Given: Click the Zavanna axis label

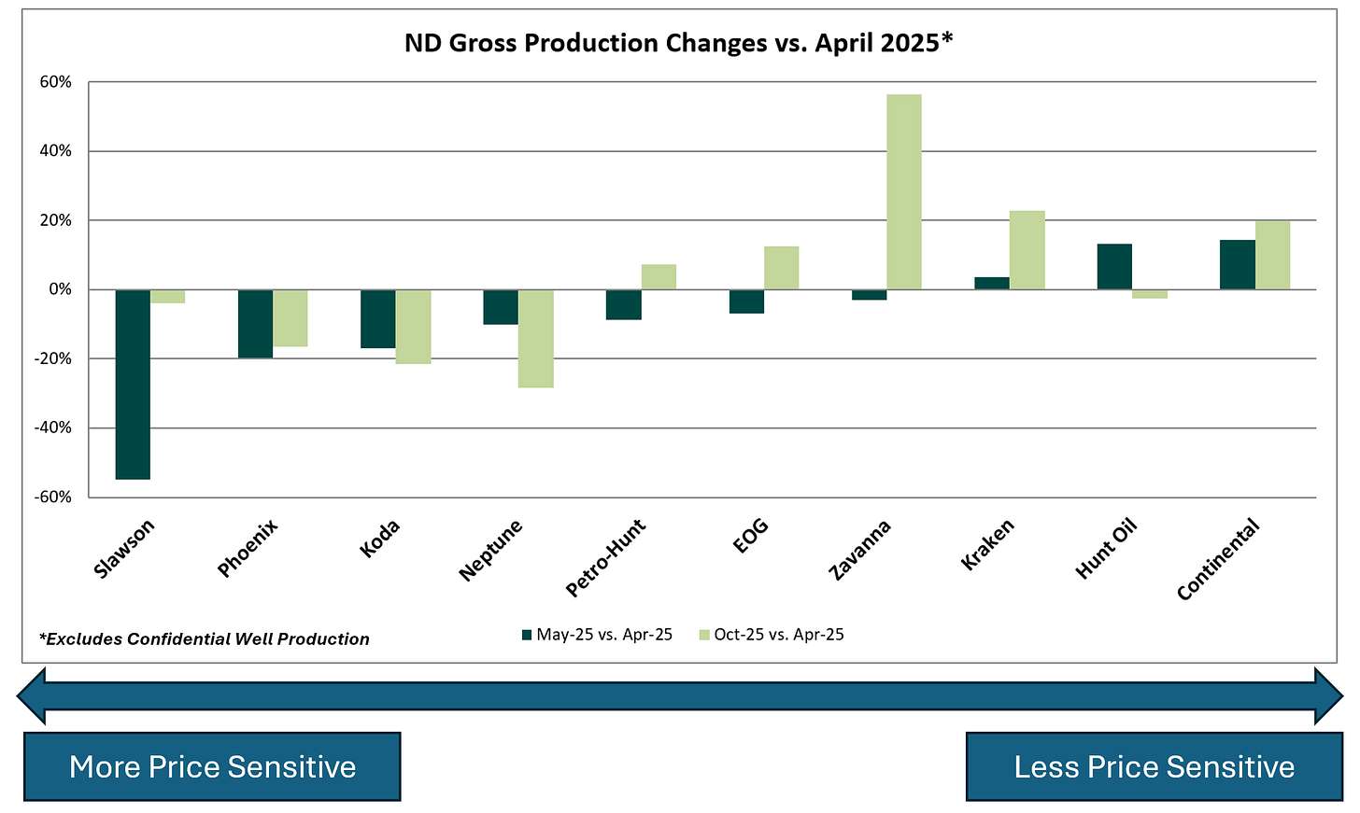Looking at the screenshot, I should [x=859, y=550].
